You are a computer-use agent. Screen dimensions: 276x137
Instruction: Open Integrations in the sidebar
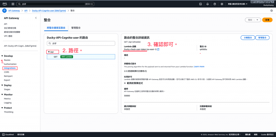point(10,68)
